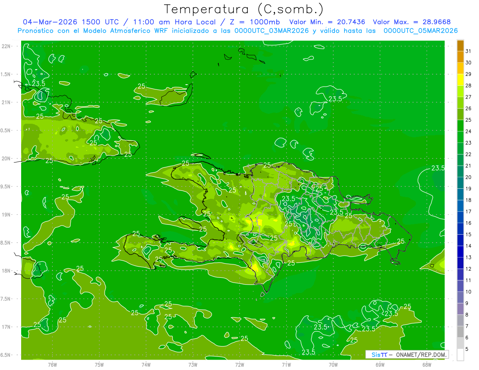Click the legend value "21"
Viewport: 479px width, 370px height.
(469, 166)
